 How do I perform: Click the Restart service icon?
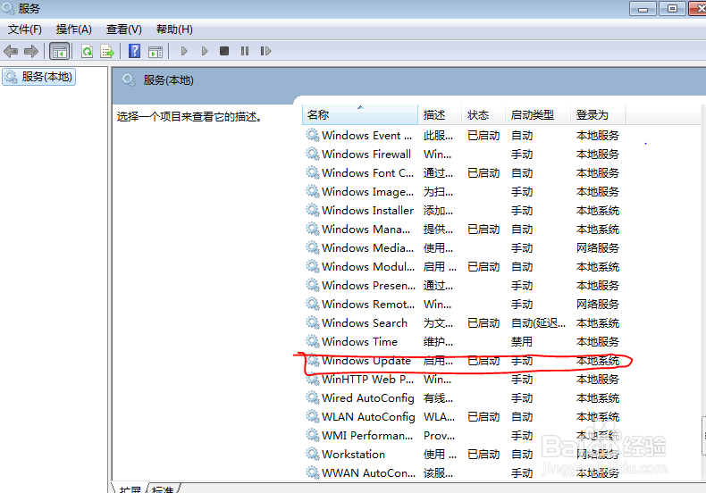click(265, 51)
